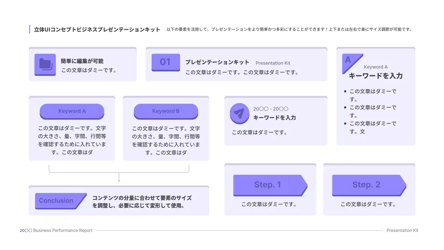Select the numbered "01" badge icon
The height and width of the screenshot is (250, 444).
point(166,62)
